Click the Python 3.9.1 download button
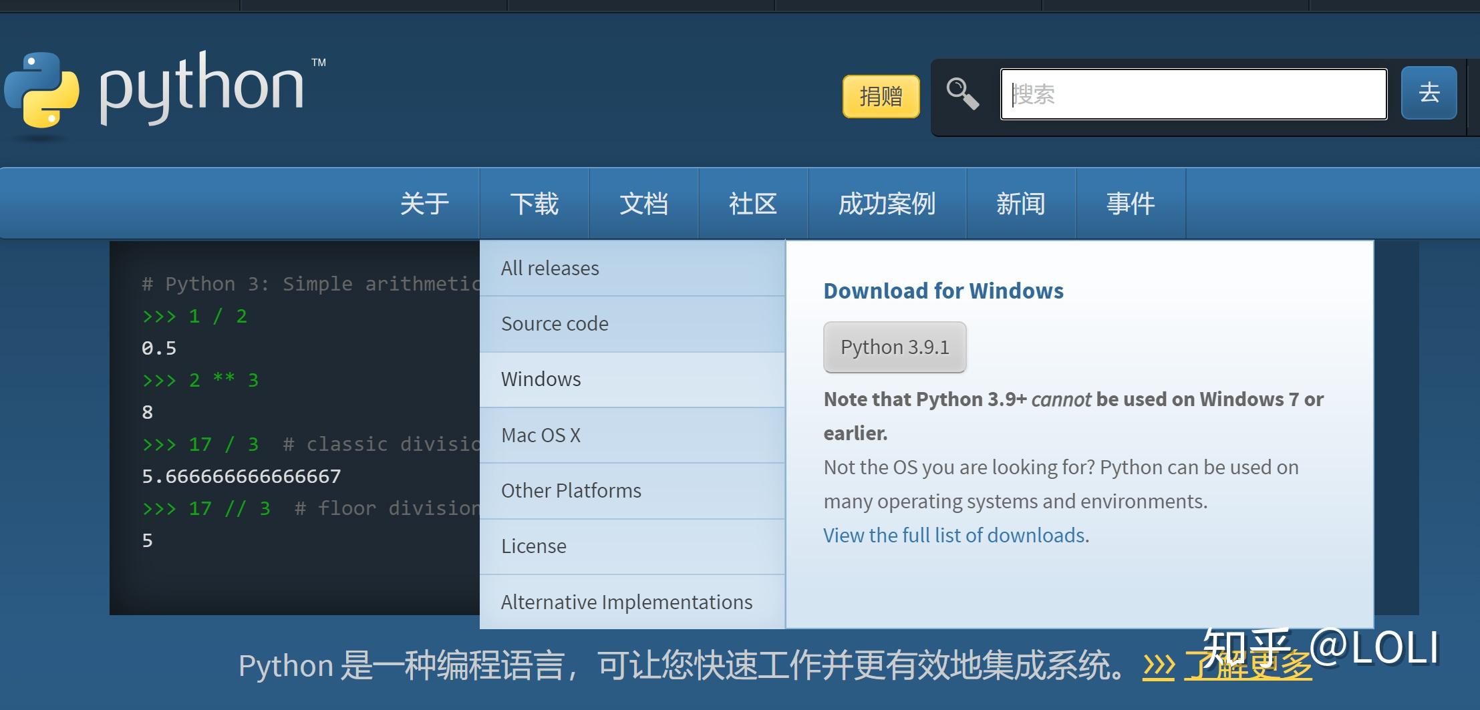The height and width of the screenshot is (710, 1480). point(895,347)
